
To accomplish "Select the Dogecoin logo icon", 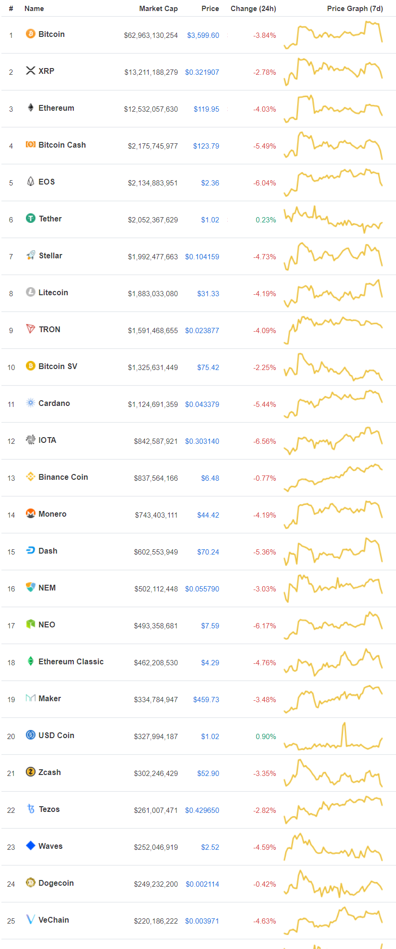I will tap(30, 883).
